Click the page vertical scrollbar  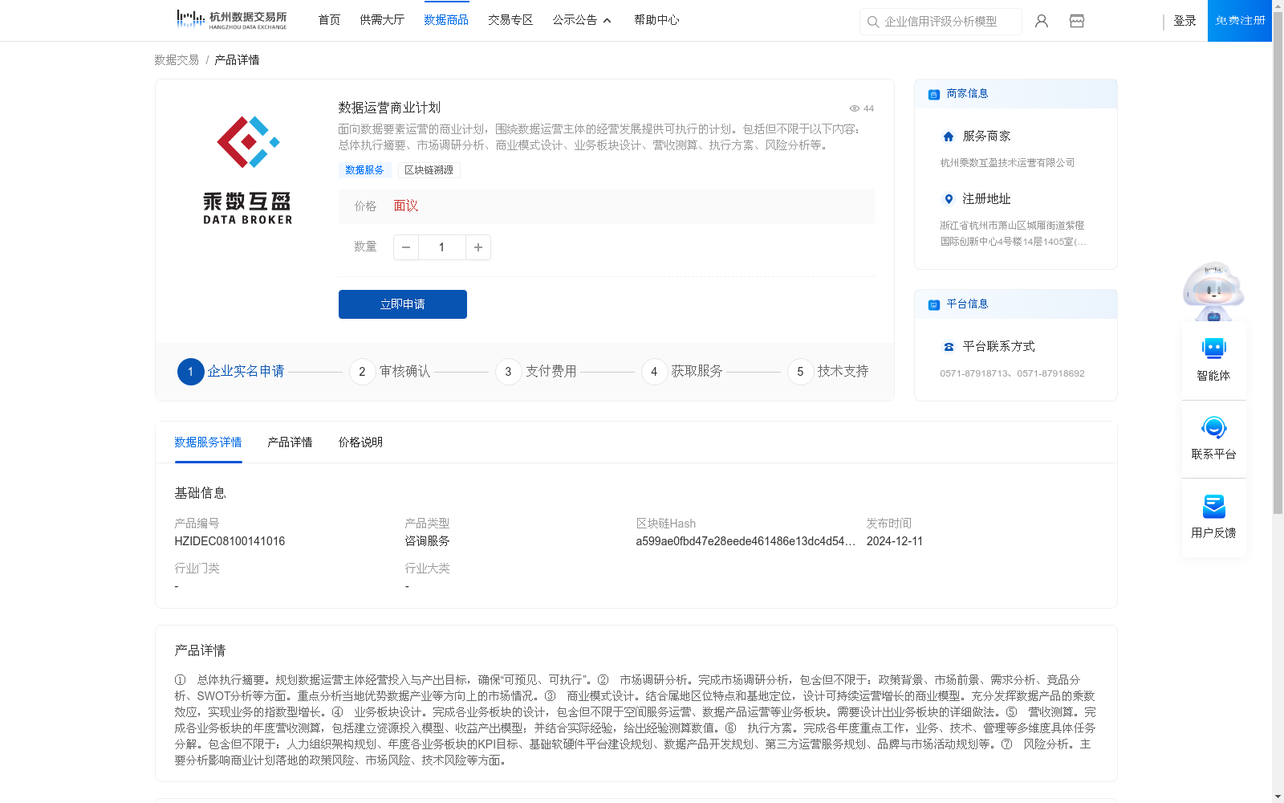point(1278,261)
